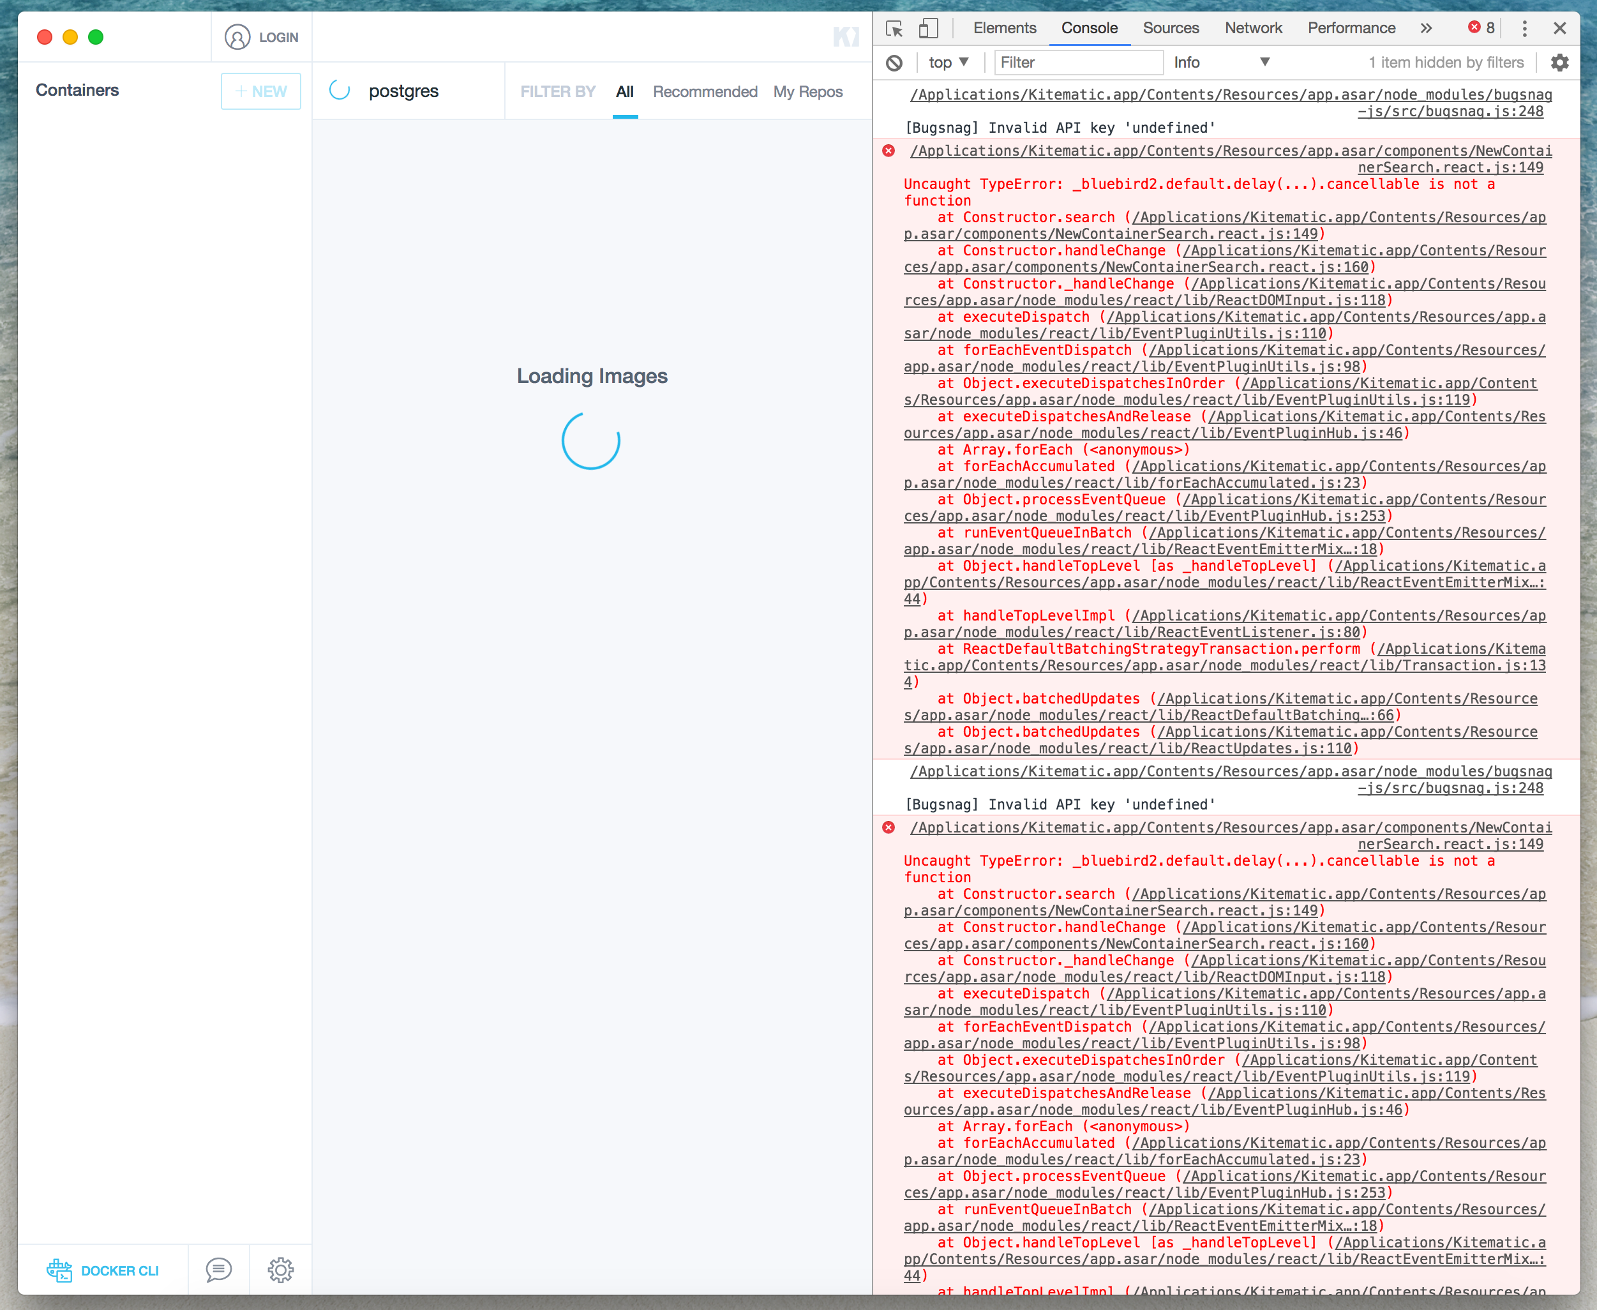Screen dimensions: 1597x1310
Task: Open first Transaction.js:134 stack link
Action: pyautogui.click(x=1224, y=666)
